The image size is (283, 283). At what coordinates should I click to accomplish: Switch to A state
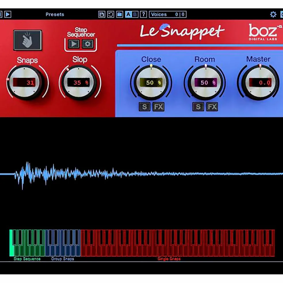(x=128, y=14)
